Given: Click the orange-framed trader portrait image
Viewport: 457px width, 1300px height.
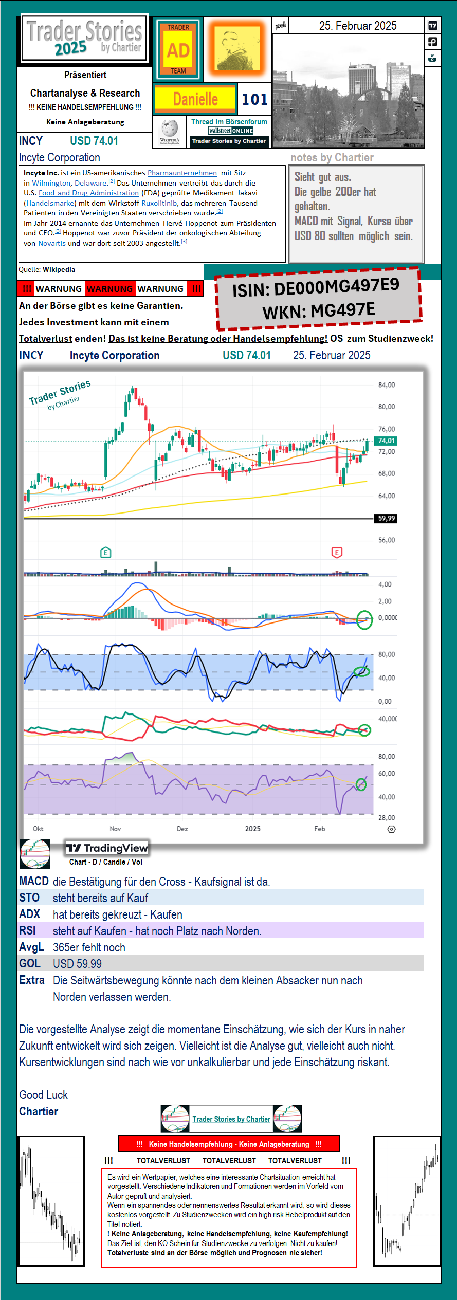Looking at the screenshot, I should click(237, 49).
